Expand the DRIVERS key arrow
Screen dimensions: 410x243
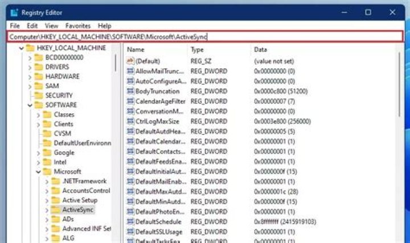tap(30, 67)
